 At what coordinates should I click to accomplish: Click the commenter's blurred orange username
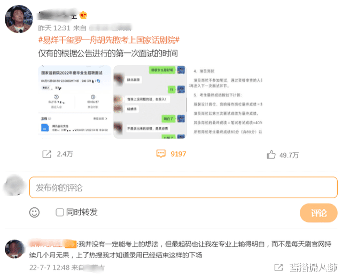[x=52, y=244]
